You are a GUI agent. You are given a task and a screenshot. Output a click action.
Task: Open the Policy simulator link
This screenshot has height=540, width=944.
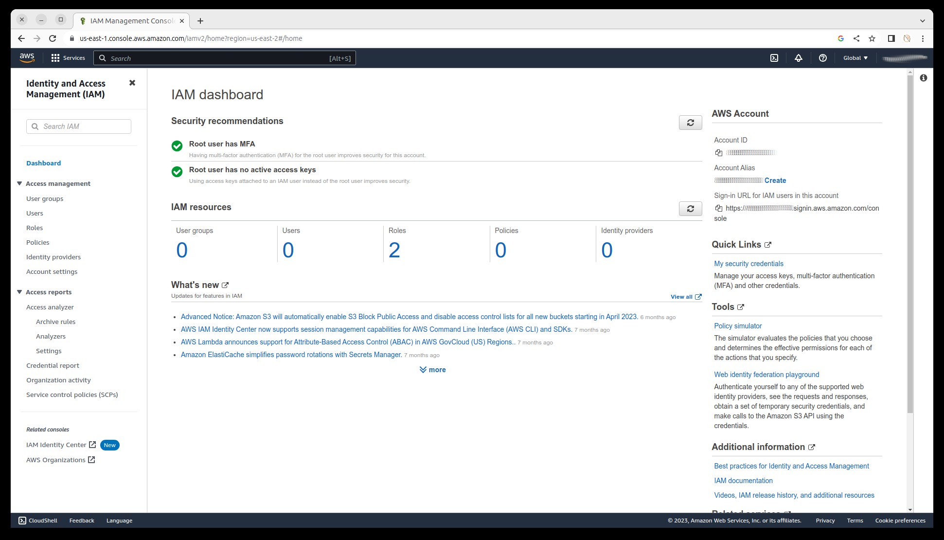(x=738, y=326)
